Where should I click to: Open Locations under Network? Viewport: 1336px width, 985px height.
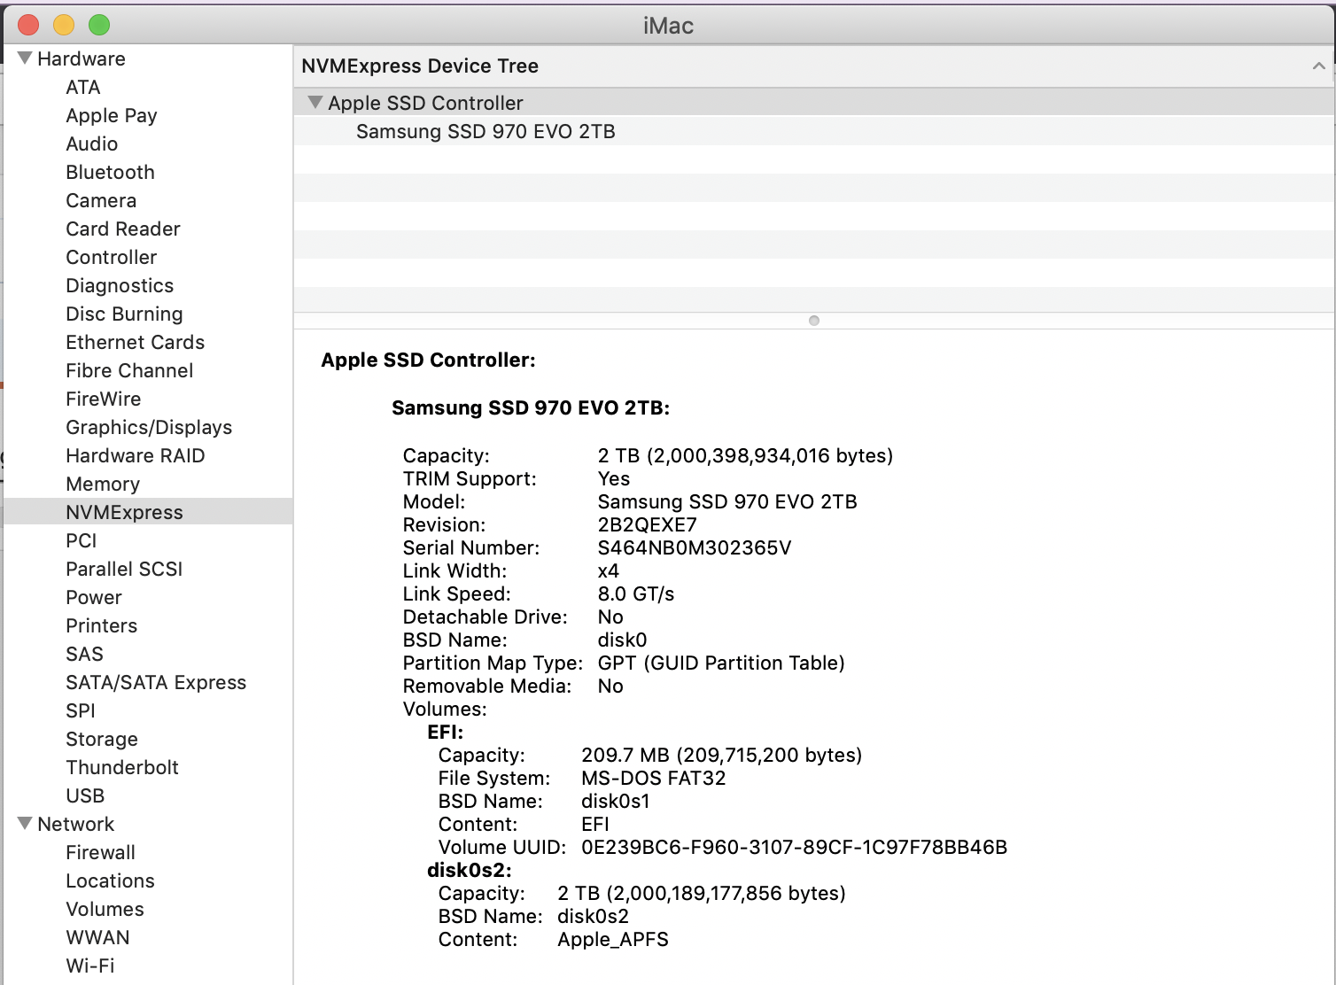click(x=111, y=880)
